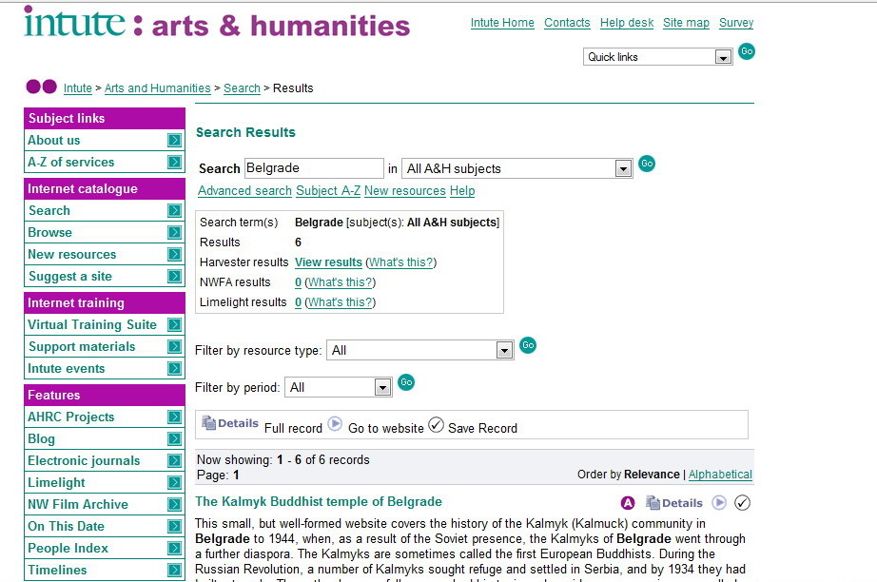This screenshot has height=582, width=877.
Task: Click the purple A icon on Kalmyk result
Action: tap(628, 503)
